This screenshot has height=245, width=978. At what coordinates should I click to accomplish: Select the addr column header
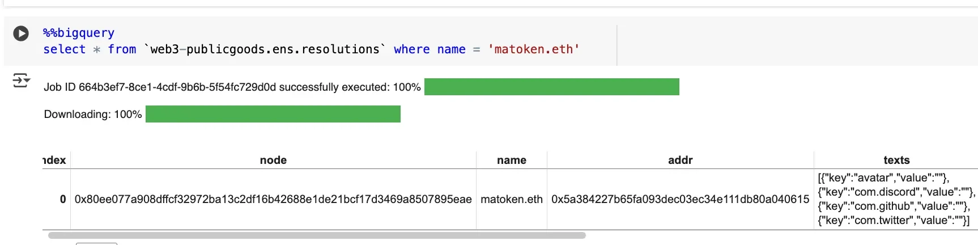[680, 160]
